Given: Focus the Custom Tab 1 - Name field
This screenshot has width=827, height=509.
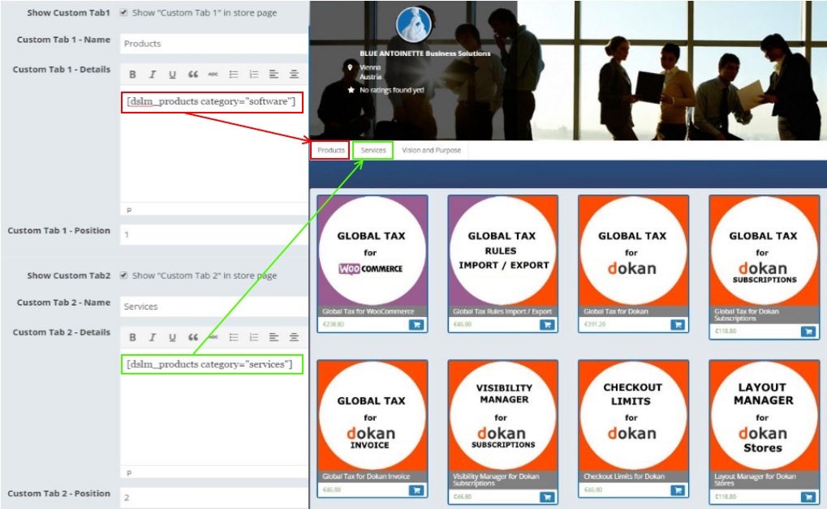Looking at the screenshot, I should (x=214, y=44).
